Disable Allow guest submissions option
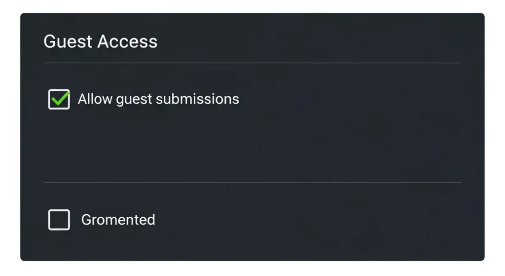Viewport: 505px width, 276px height. pos(59,99)
